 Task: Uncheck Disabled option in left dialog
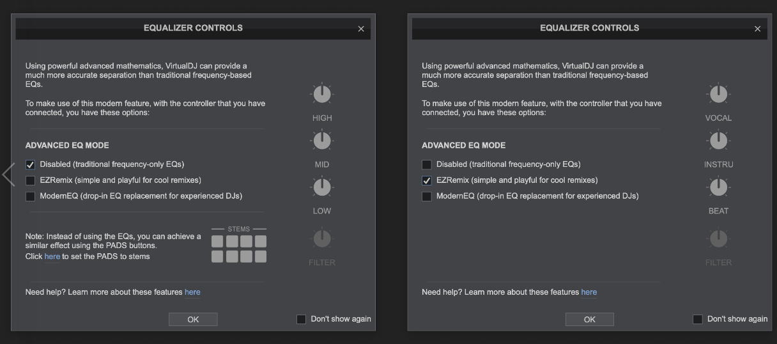click(30, 164)
